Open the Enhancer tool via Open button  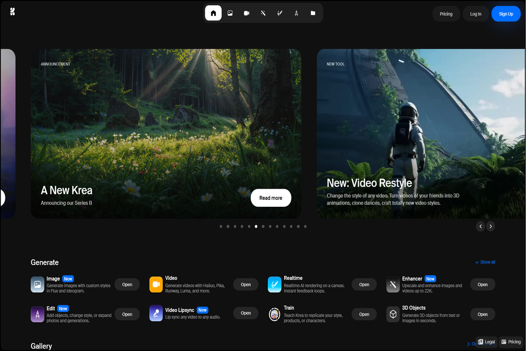click(x=482, y=285)
